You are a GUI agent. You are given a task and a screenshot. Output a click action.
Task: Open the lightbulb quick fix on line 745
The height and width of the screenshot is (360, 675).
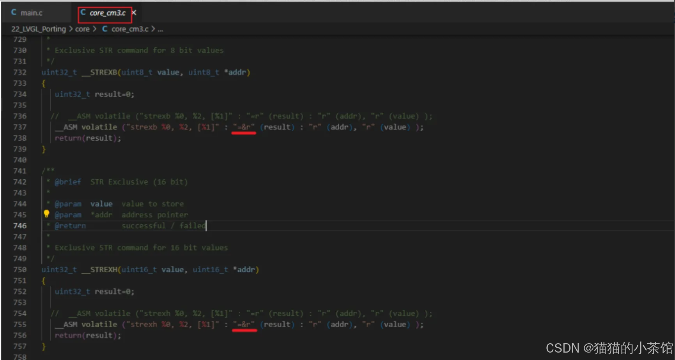(46, 214)
